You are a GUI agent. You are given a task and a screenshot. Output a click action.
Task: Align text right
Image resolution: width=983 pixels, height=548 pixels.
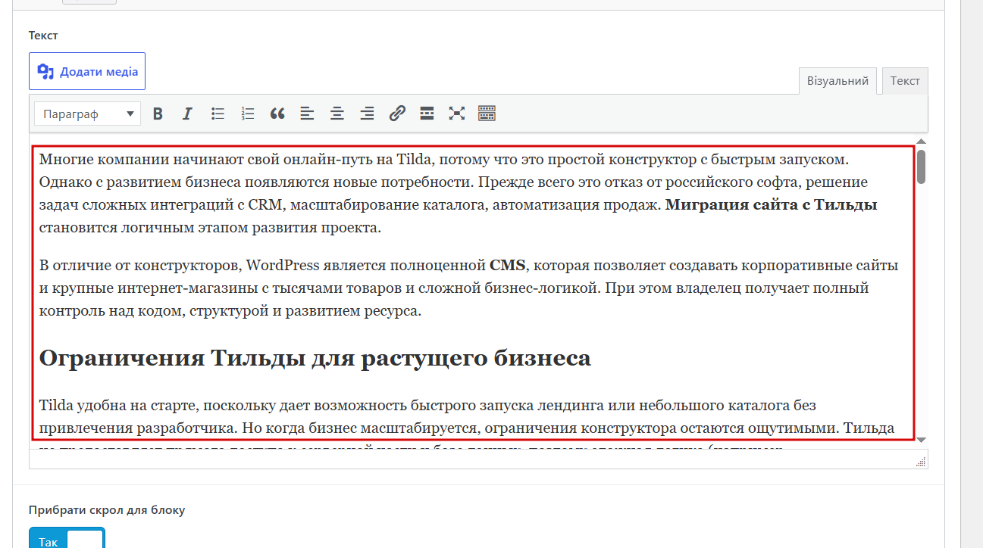coord(367,114)
